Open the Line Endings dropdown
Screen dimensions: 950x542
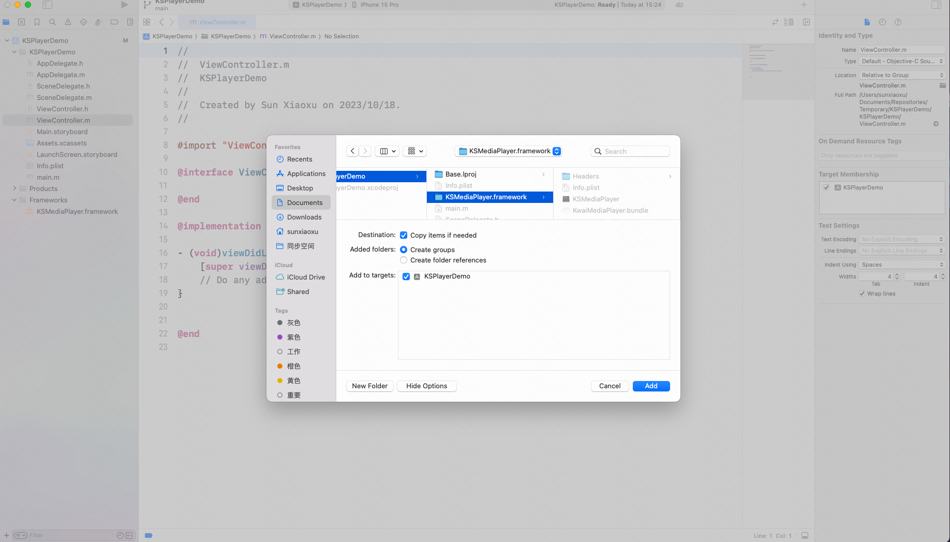(x=902, y=251)
